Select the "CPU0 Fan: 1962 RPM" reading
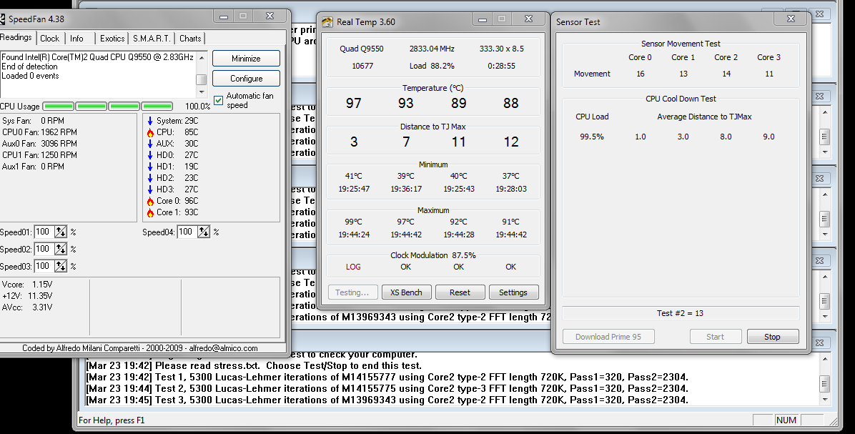Viewport: 855px width, 434px height. tap(40, 132)
